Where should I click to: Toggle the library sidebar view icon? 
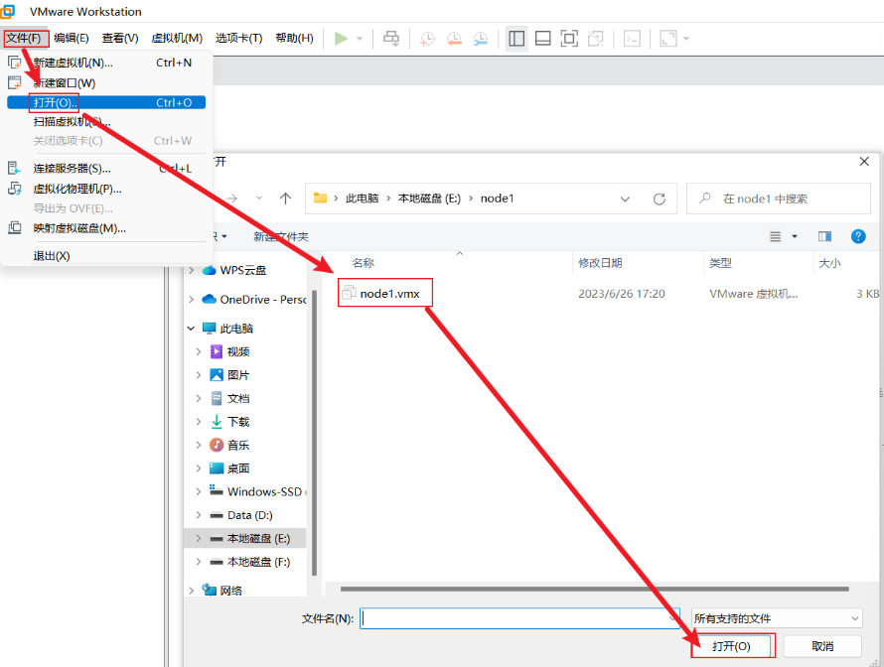coord(516,39)
